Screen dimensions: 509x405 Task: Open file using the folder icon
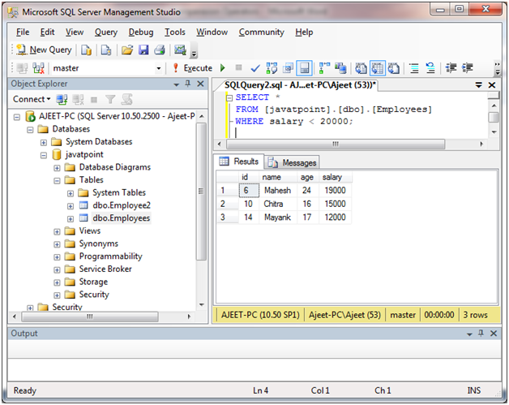(127, 50)
